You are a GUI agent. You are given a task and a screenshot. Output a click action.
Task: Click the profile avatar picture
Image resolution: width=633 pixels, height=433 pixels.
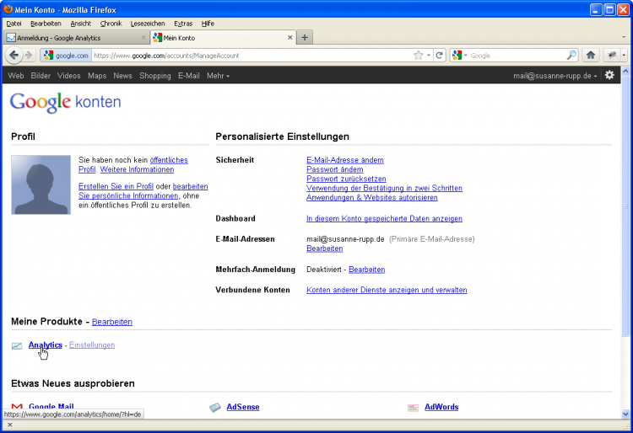click(41, 184)
